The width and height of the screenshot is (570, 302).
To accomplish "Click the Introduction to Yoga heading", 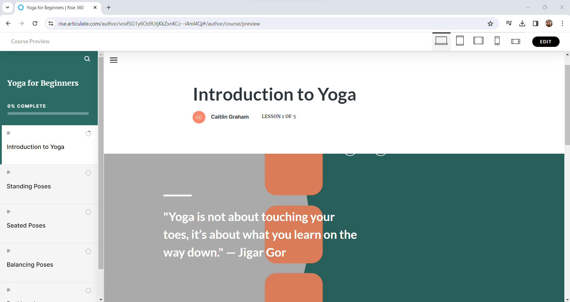I will 274,94.
